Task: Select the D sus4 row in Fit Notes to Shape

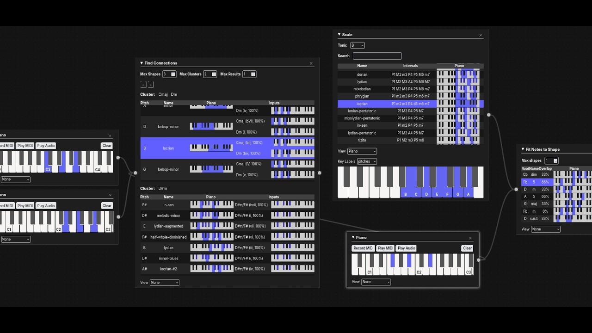Action: tap(556, 218)
